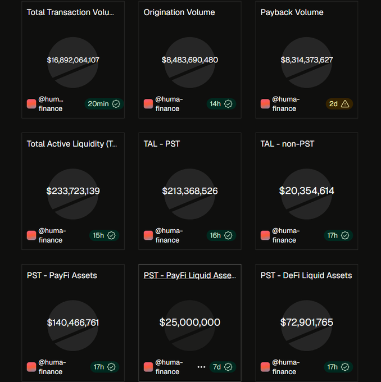Select the $8,483,690,480 counter value
Image resolution: width=381 pixels, height=382 pixels.
(x=190, y=60)
